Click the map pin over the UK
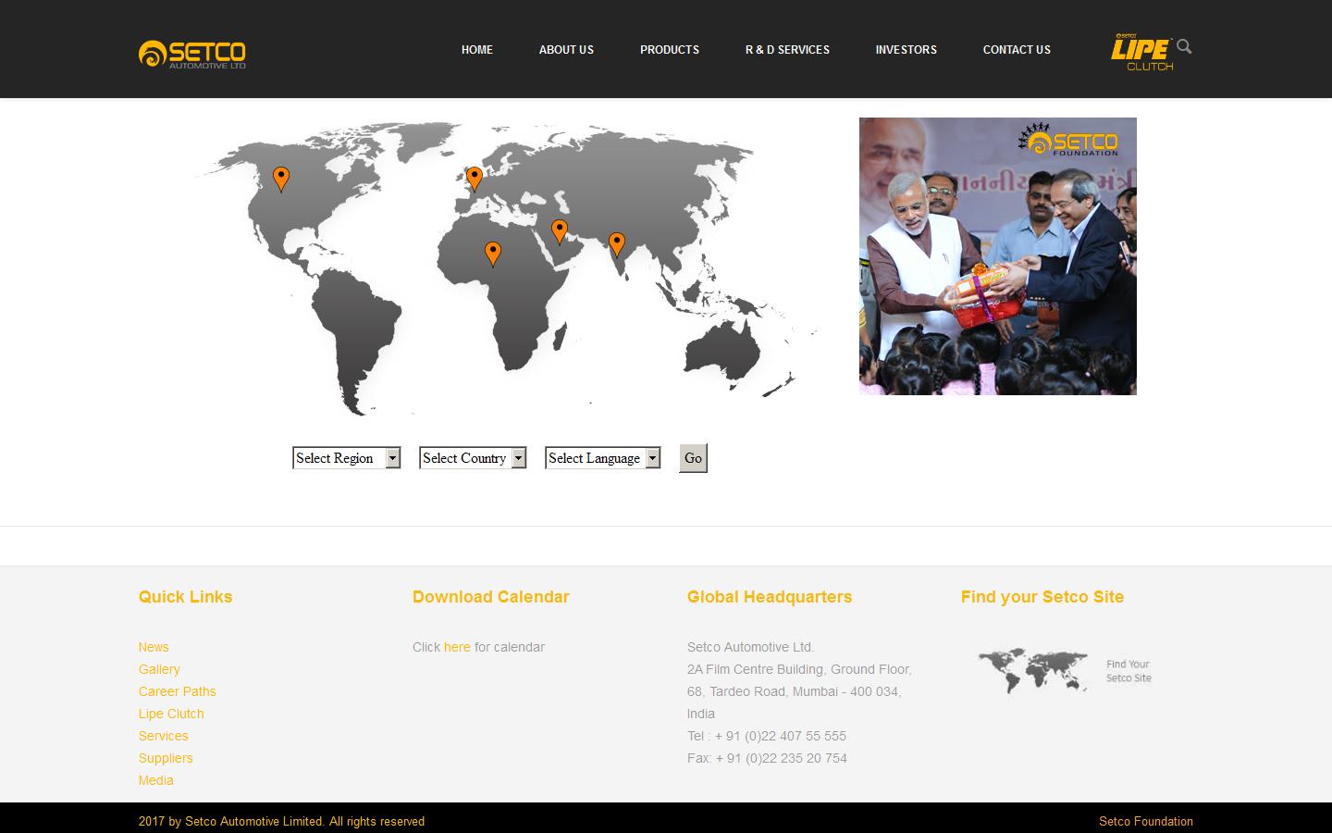This screenshot has height=833, width=1332. coord(475,176)
